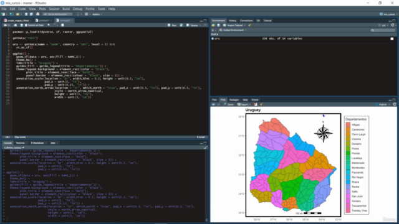Print the current file
This screenshot has width=399, height=224.
point(37,14)
